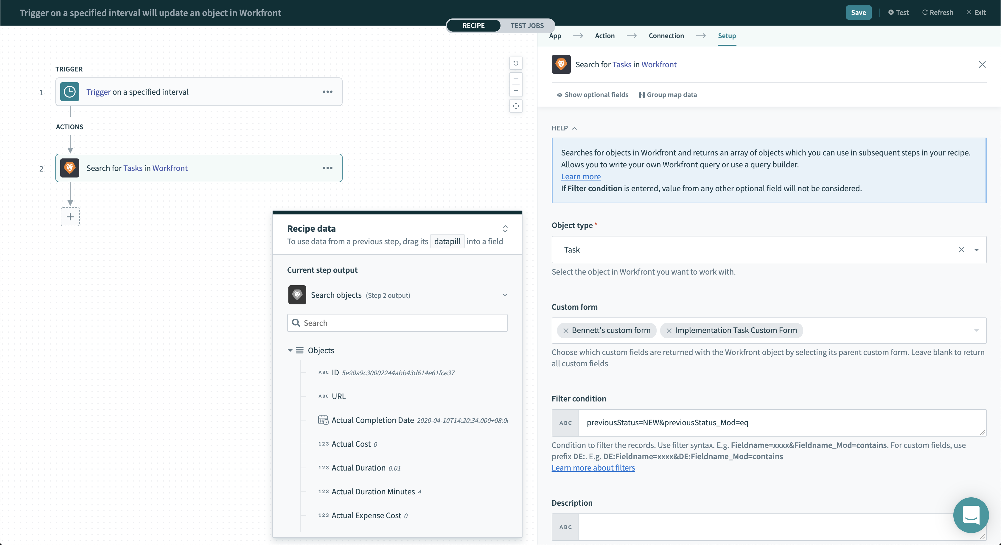Add a new step with the plus icon
Screen dimensions: 1001x545
[x=70, y=217]
